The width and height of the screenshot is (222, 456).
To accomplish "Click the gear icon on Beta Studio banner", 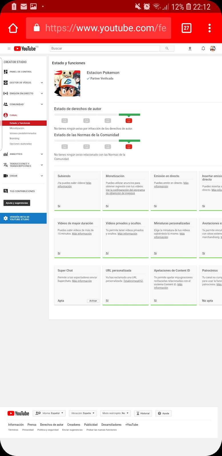I will click(6, 218).
